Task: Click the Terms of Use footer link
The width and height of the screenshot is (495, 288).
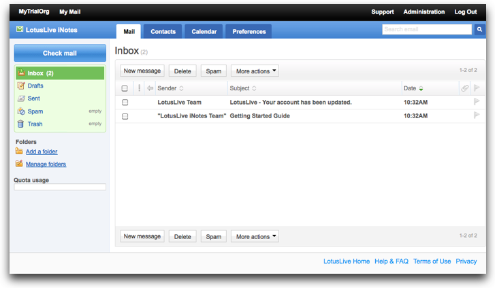Action: (x=432, y=262)
